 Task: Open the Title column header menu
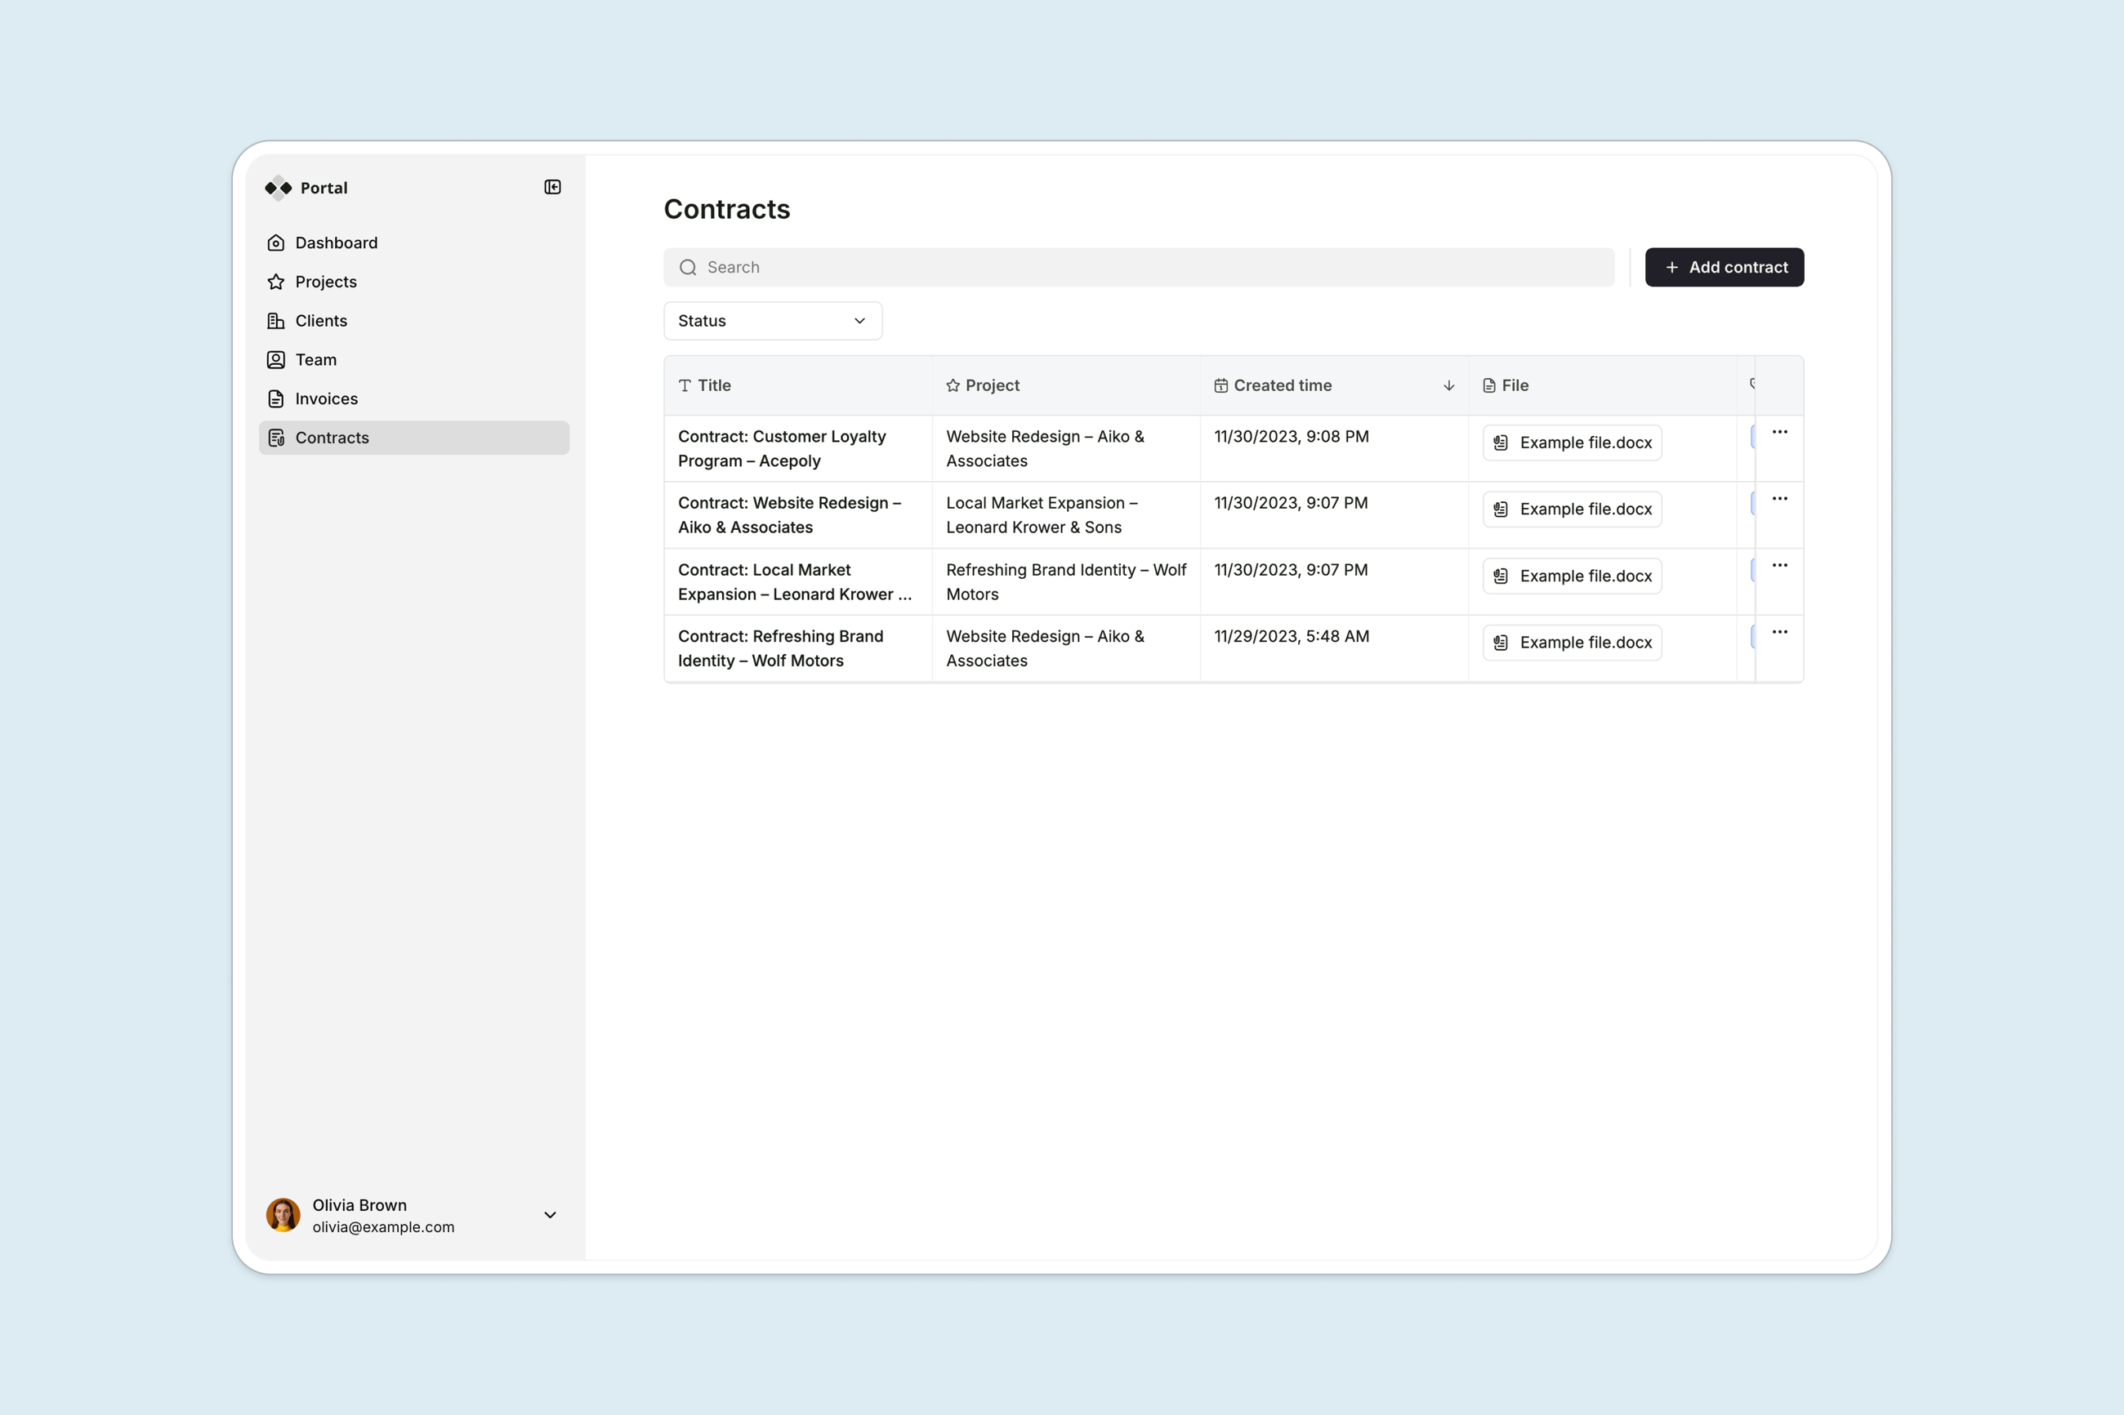[713, 385]
